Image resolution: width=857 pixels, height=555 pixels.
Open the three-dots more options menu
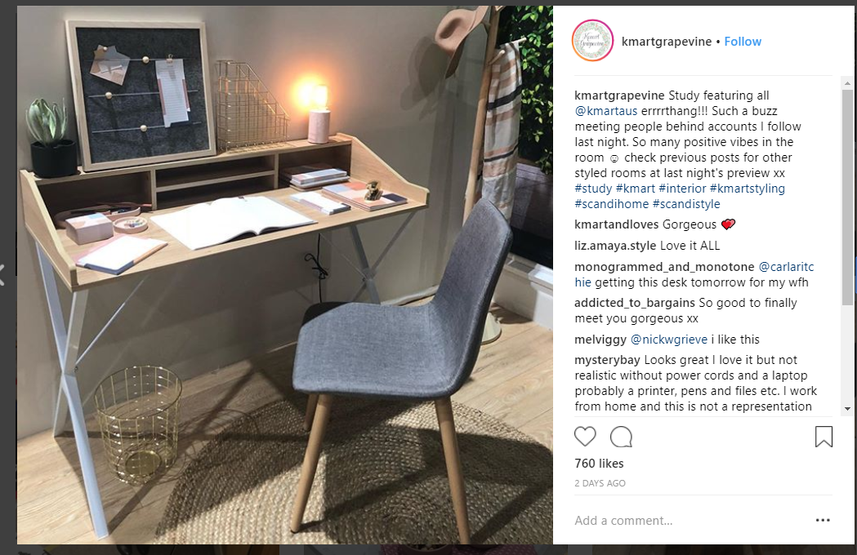pyautogui.click(x=823, y=520)
